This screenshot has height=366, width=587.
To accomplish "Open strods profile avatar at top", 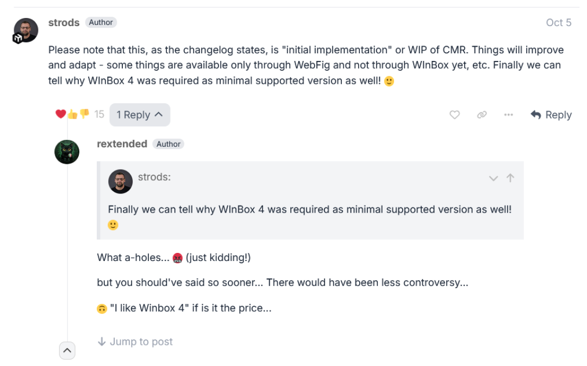I will [x=26, y=30].
